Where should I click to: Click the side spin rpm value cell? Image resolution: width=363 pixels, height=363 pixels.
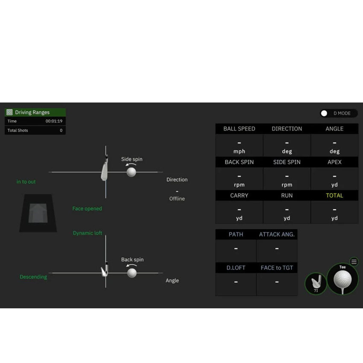(287, 179)
